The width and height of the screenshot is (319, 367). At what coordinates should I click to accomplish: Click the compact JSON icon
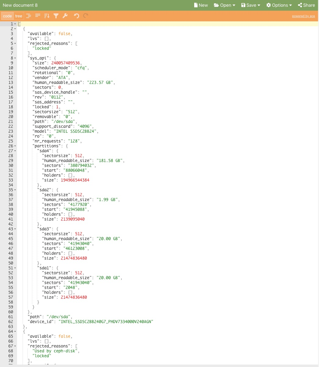tap(38, 16)
